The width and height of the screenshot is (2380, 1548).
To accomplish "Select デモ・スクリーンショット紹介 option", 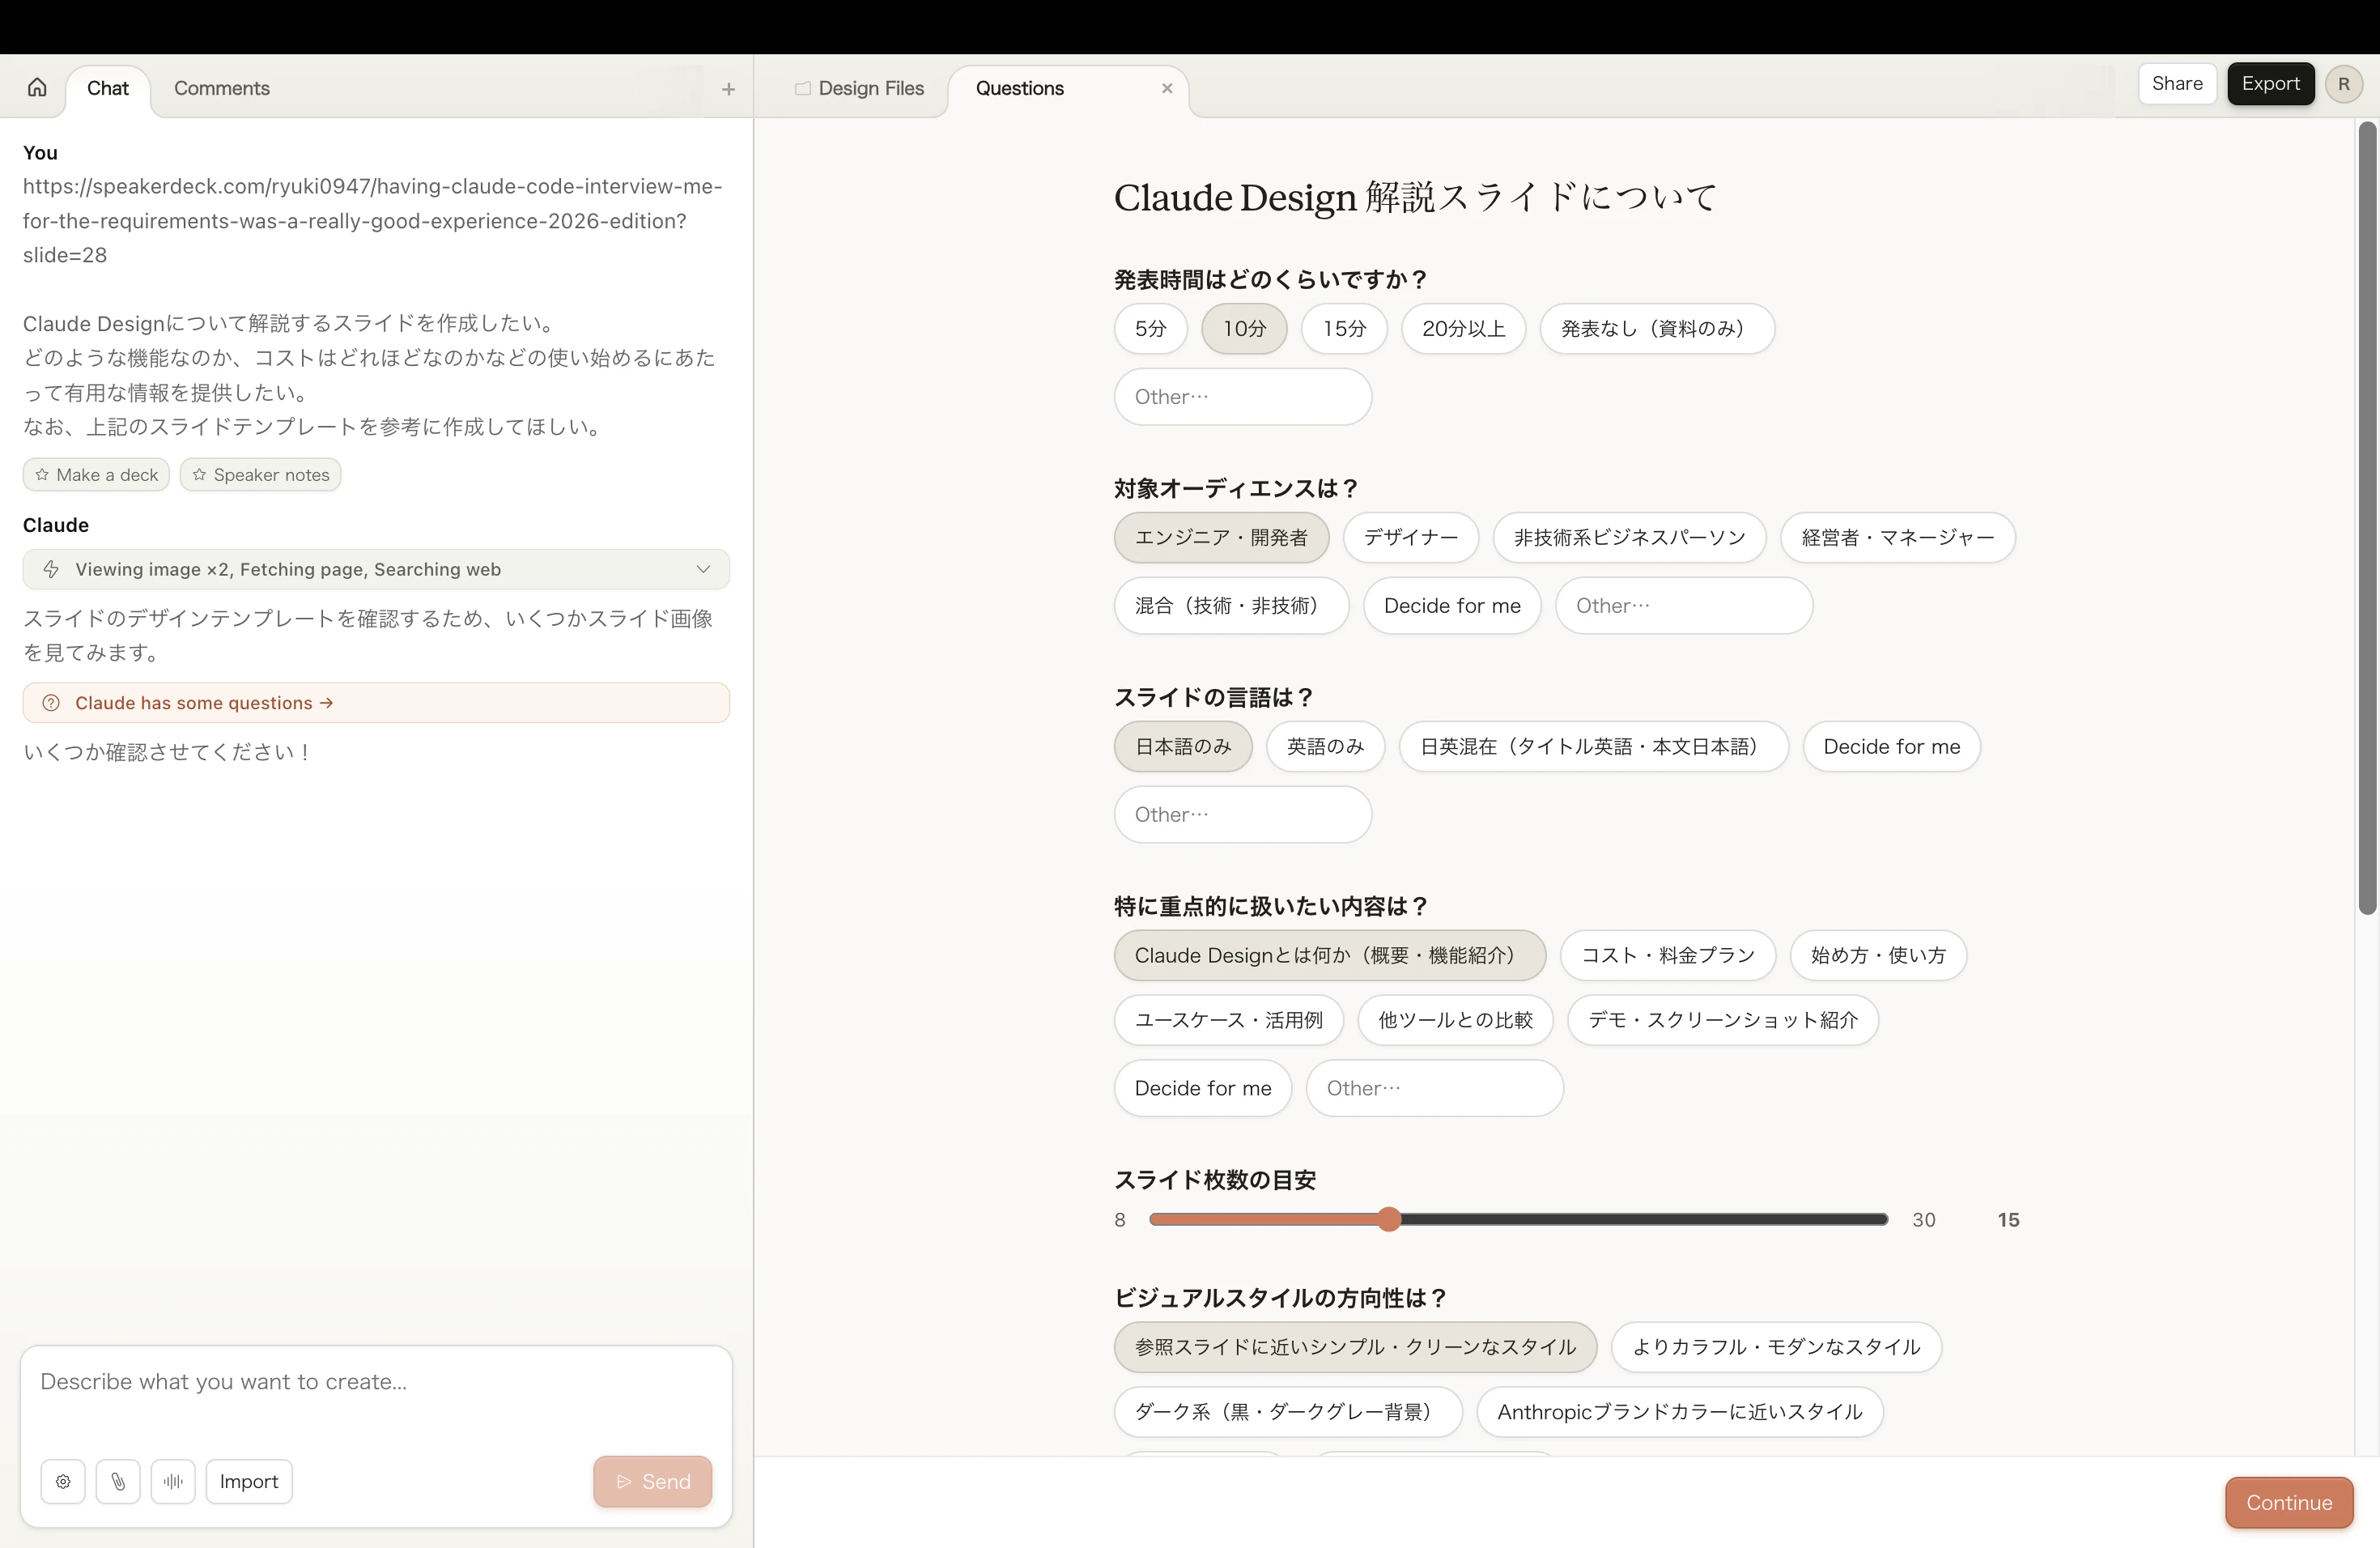I will 1722,1019.
